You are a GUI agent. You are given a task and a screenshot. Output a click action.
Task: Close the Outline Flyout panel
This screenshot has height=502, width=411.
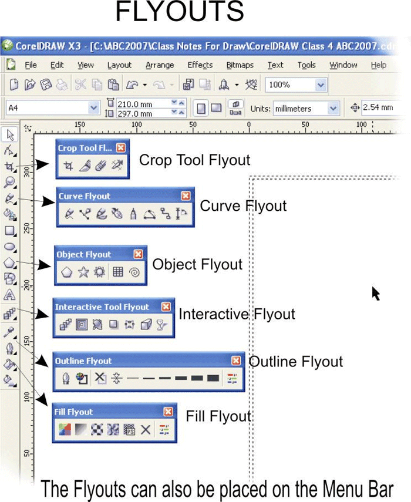tap(236, 361)
